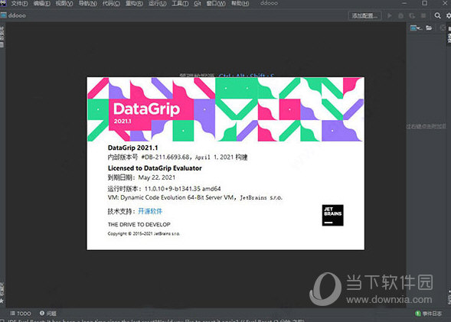Click the May 22, 2021 expiry date

pyautogui.click(x=157, y=177)
